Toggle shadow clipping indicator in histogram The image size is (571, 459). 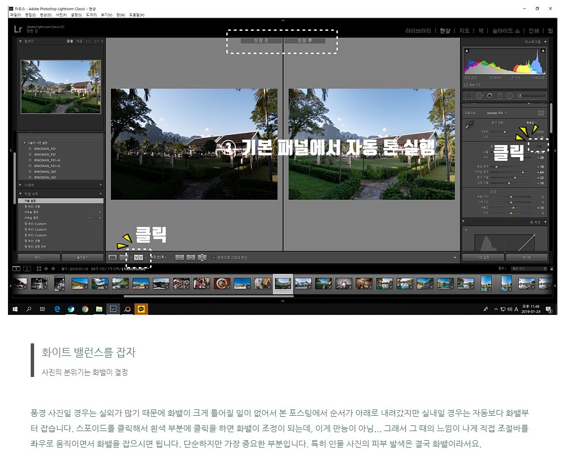coord(467,51)
